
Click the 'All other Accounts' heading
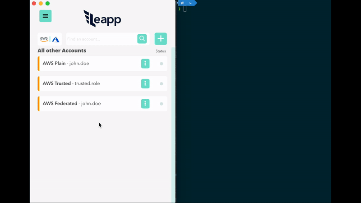tap(62, 51)
